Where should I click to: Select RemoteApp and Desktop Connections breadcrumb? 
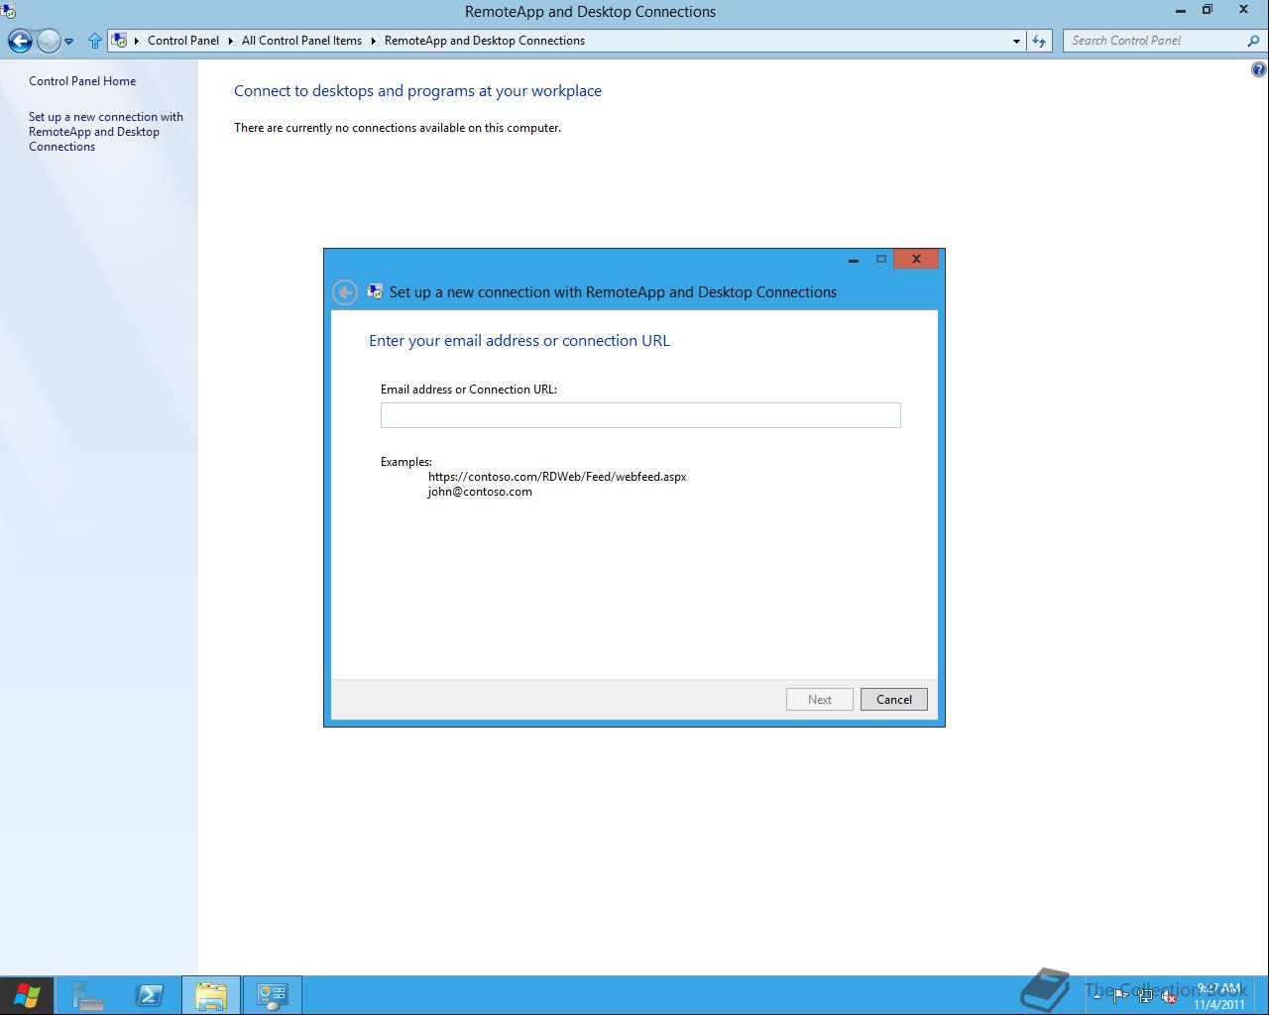tap(484, 41)
